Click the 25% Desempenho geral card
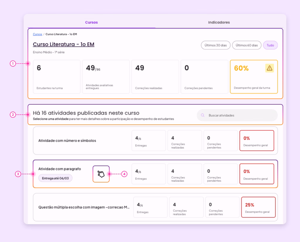Screen dimensions: 300x242 coord(258,207)
